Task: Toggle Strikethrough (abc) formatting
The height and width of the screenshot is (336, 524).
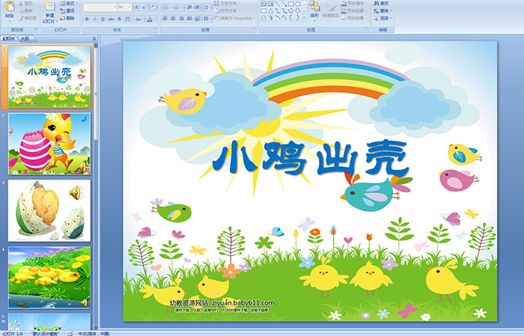Action: tap(111, 19)
